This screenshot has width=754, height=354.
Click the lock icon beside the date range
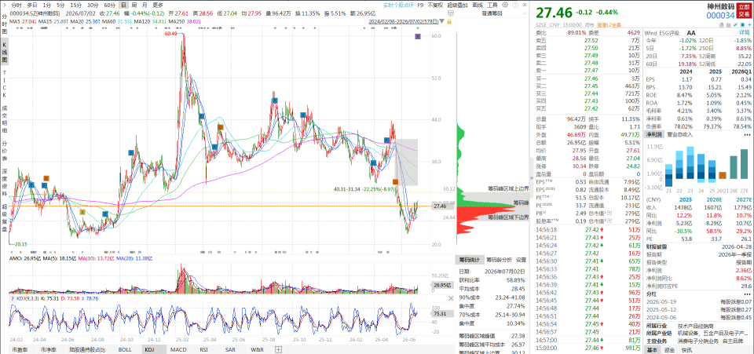449,22
